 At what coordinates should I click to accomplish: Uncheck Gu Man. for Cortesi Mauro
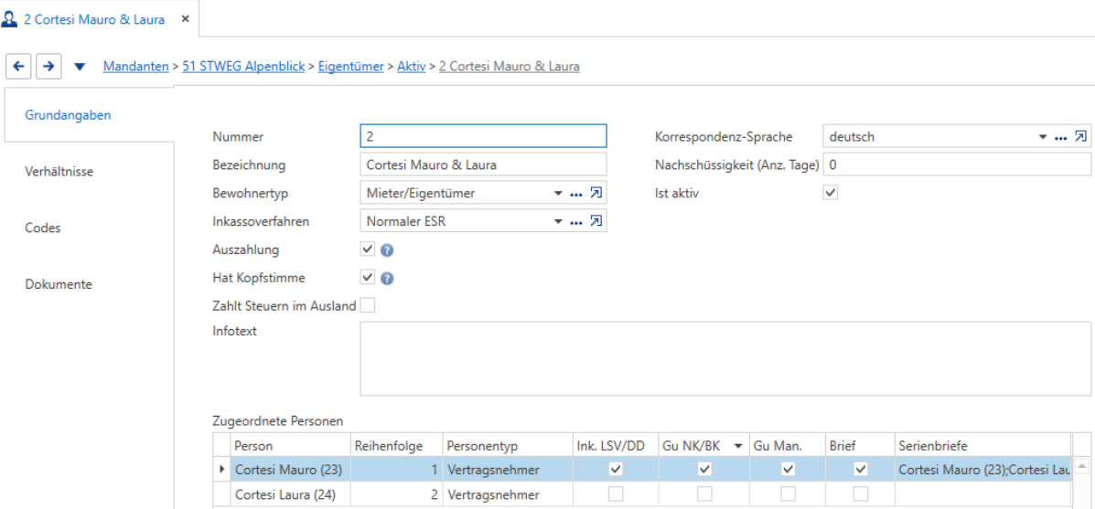(x=788, y=470)
